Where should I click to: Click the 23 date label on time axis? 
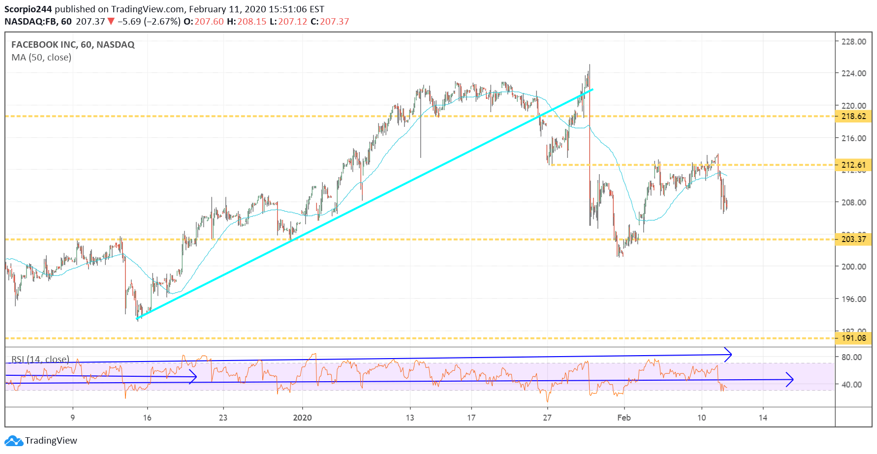point(223,418)
